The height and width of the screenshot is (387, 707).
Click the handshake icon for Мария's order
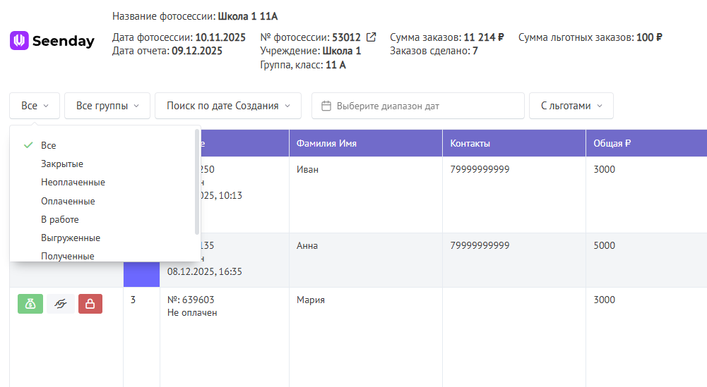click(x=61, y=304)
